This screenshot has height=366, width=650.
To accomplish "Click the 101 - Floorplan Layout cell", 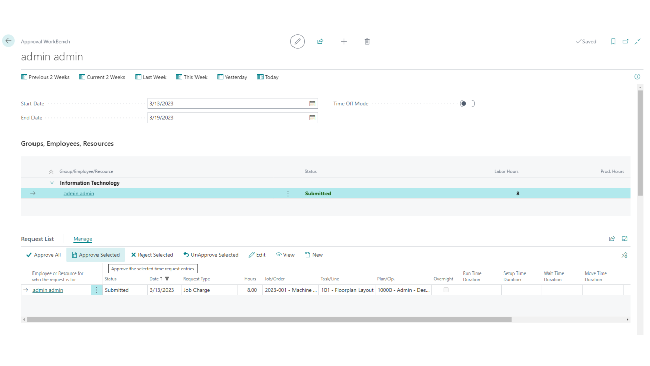I will click(347, 290).
